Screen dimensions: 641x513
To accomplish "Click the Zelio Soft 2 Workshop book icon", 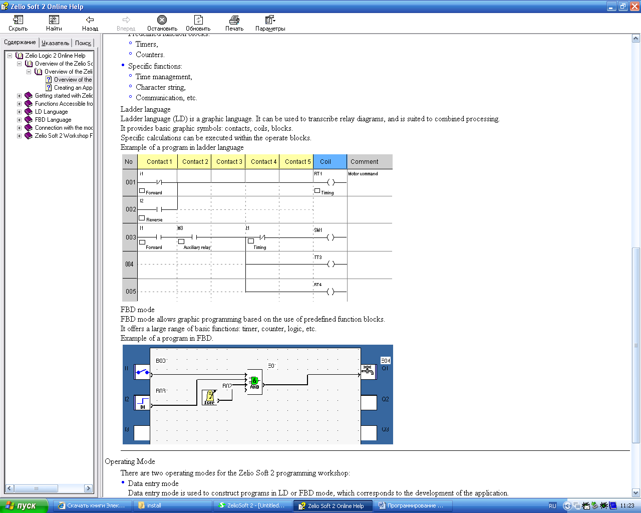I will 29,136.
